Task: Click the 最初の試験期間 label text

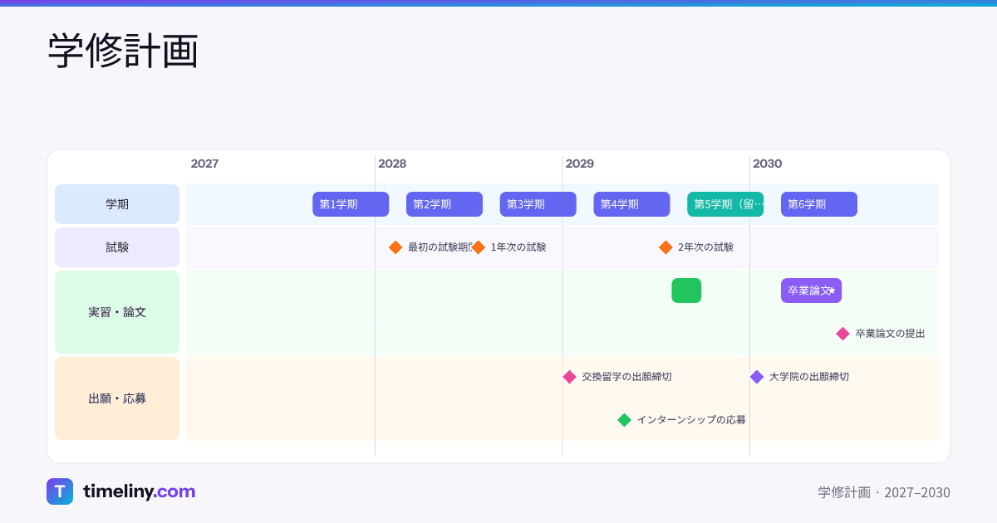Action: click(440, 247)
